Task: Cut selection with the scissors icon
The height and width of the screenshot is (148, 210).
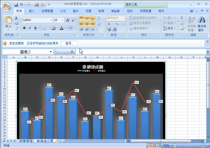Action: (x=16, y=18)
